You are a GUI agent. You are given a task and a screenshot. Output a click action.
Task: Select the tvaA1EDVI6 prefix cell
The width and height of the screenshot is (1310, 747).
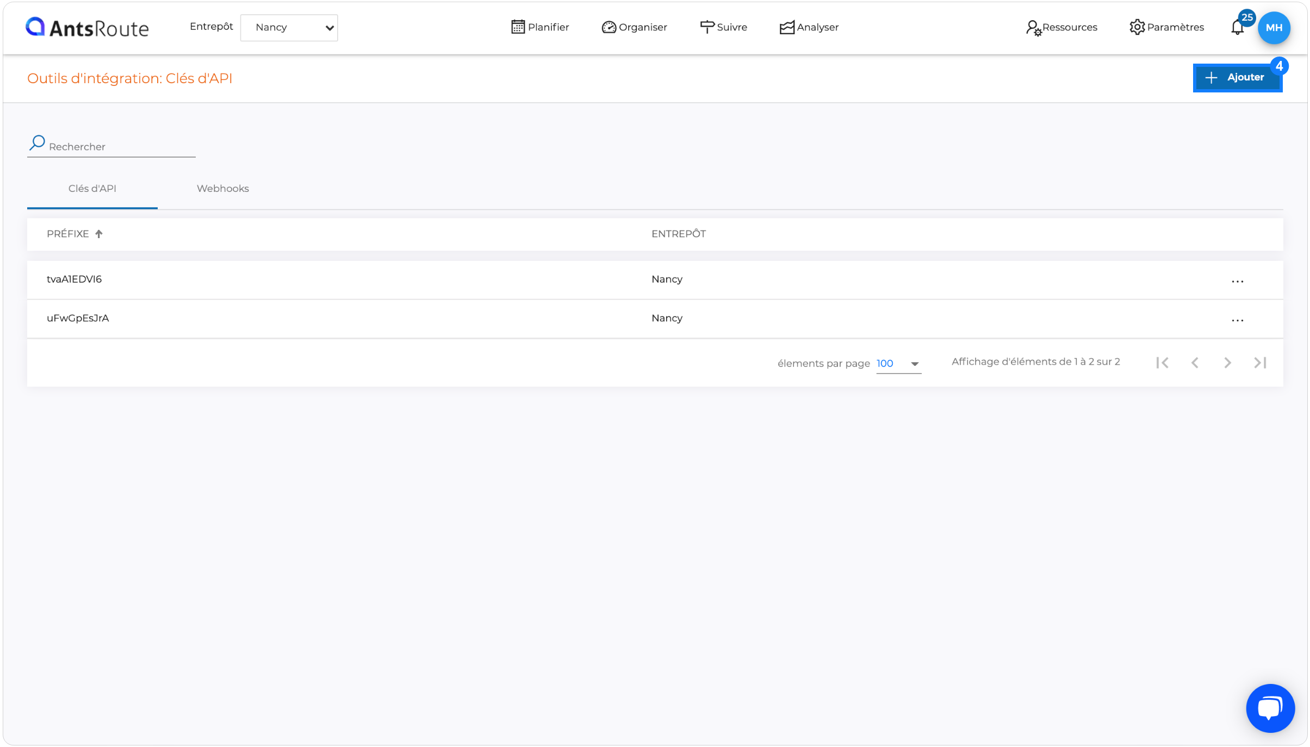pyautogui.click(x=74, y=279)
